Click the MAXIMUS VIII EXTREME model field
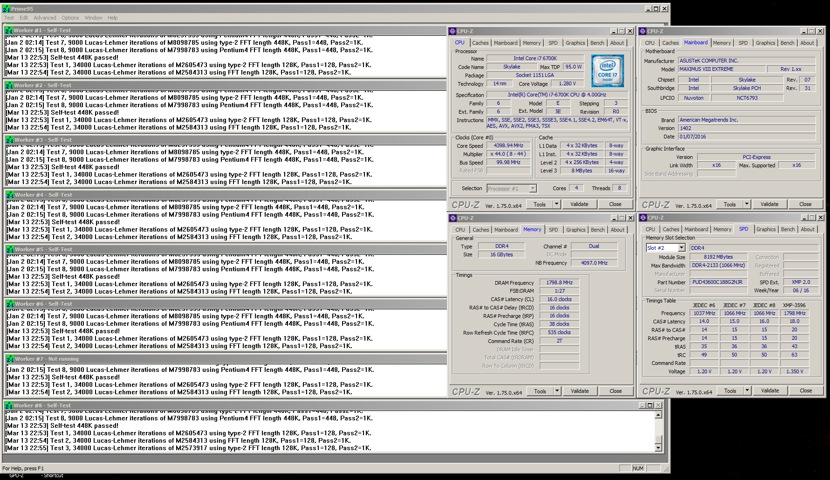Screen dimensions: 830x480 click(722, 69)
